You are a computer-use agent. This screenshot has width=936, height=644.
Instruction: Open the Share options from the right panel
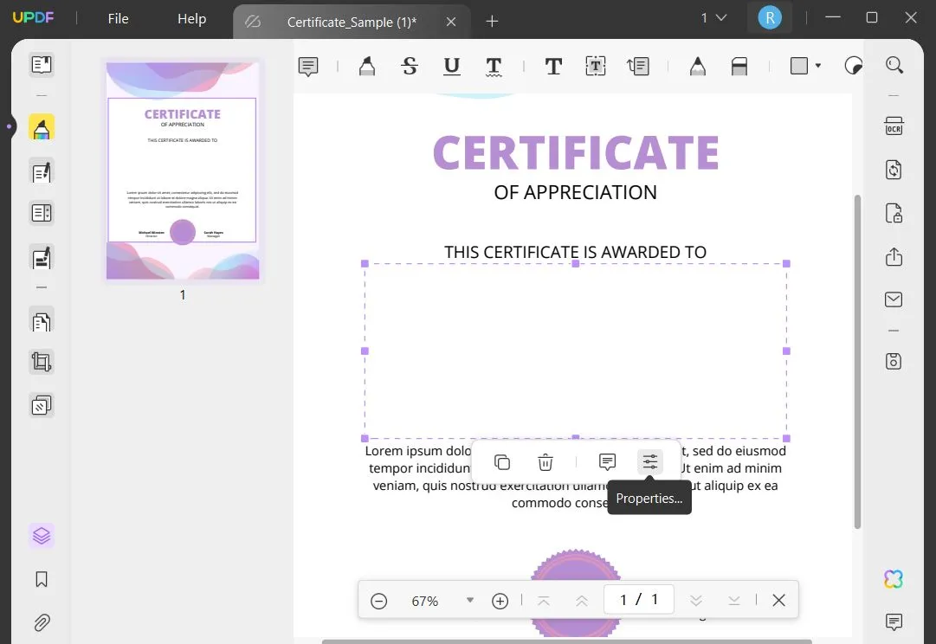[x=893, y=256]
